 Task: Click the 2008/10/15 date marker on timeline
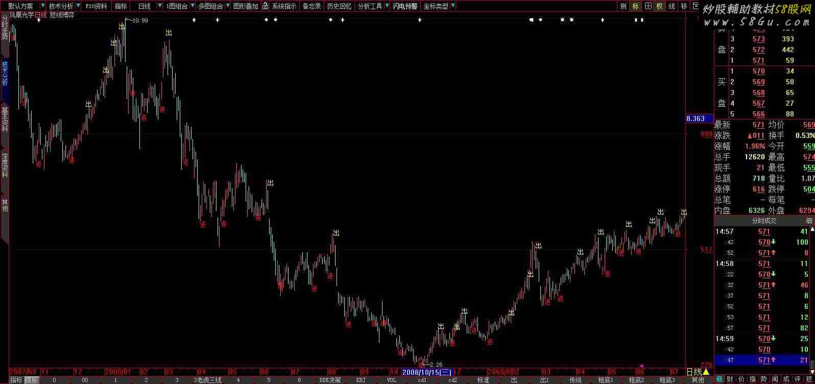tap(427, 372)
